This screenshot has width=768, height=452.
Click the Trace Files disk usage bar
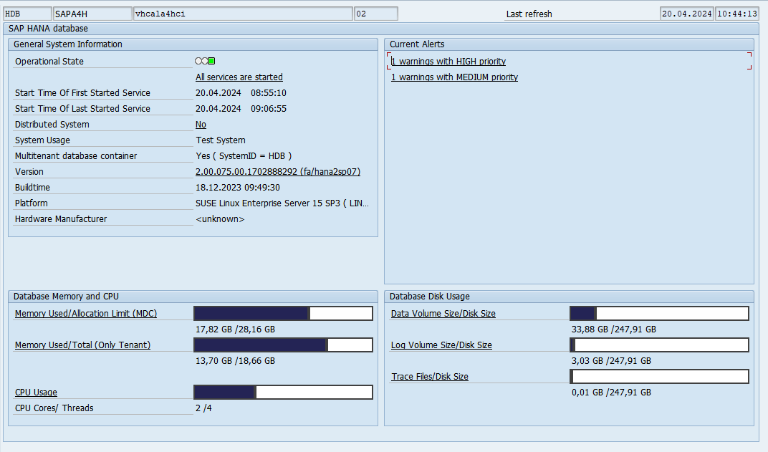pos(659,377)
